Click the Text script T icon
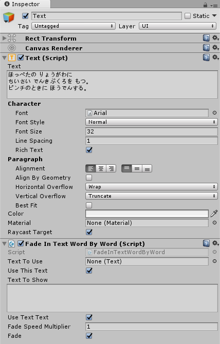 pos(12,58)
